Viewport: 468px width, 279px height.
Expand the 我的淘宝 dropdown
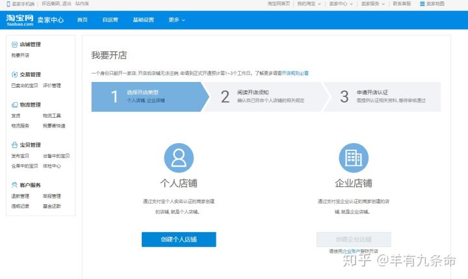point(308,4)
